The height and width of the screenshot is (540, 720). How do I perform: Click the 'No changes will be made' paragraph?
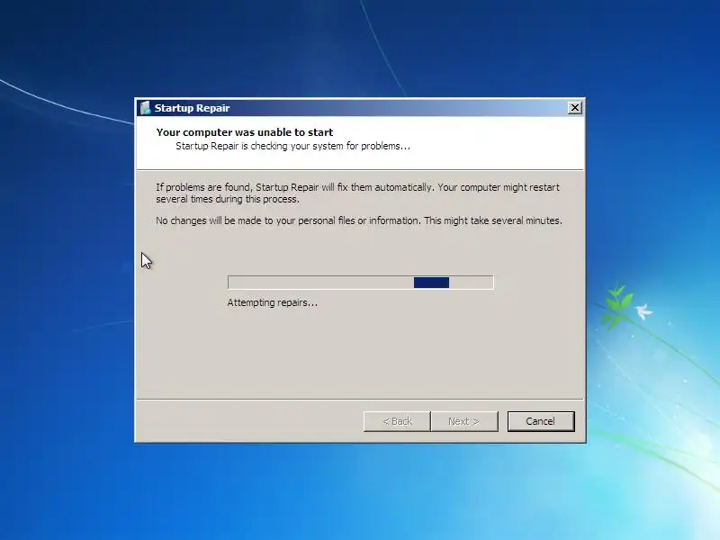(358, 220)
